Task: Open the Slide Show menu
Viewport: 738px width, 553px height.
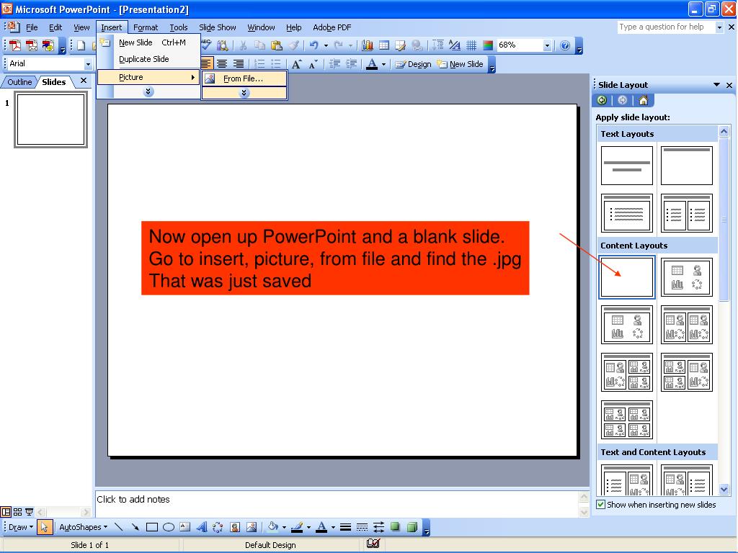Action: coord(218,27)
